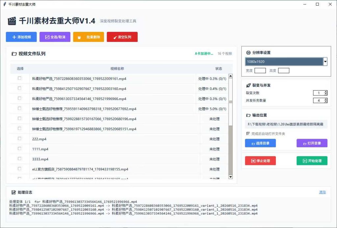
Task: Click the 选择 column header
Action: 20,69
